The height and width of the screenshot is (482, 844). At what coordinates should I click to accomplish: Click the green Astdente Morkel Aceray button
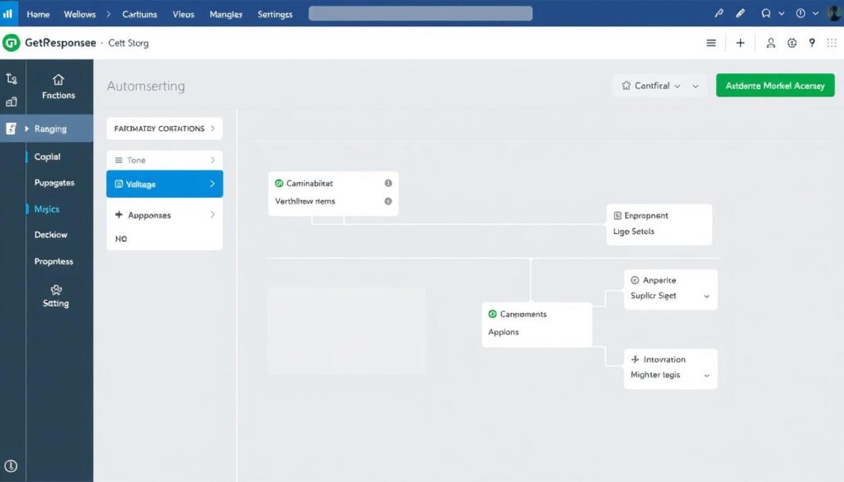point(775,86)
